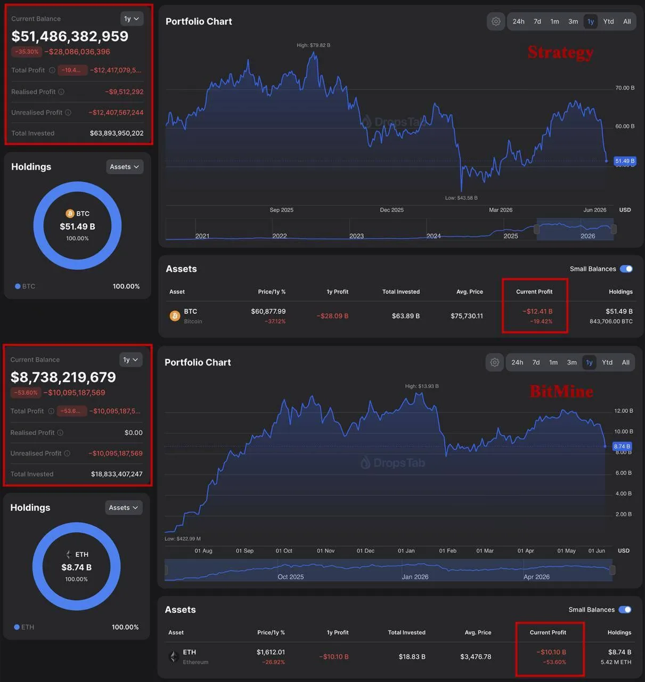Image resolution: width=645 pixels, height=682 pixels.
Task: Select 7d range on Strategy chart
Action: click(x=537, y=21)
